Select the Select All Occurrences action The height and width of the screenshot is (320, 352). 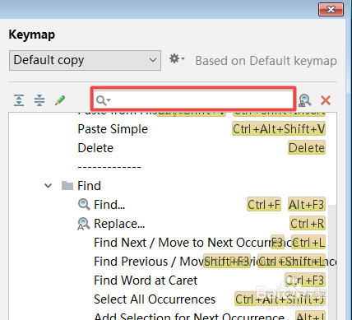click(155, 299)
